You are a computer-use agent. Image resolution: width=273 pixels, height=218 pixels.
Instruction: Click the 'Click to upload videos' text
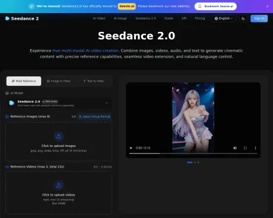click(59, 195)
